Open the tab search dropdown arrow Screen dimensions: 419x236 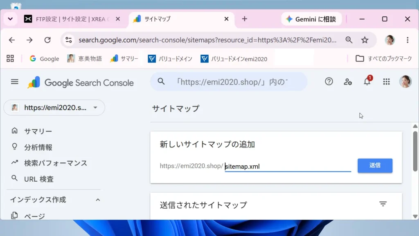coord(10,19)
